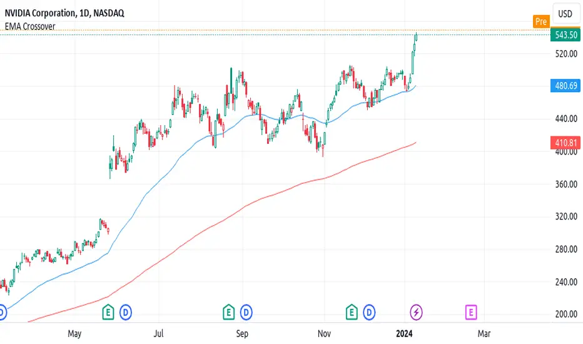Select the red 410.81 EMA value label
The height and width of the screenshot is (344, 583).
point(565,143)
